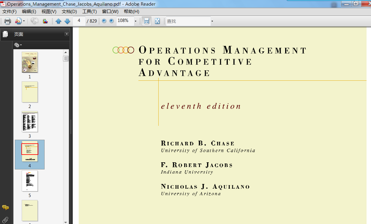
Task: Open the Comments panel speech bubble icon
Action: click(5, 207)
